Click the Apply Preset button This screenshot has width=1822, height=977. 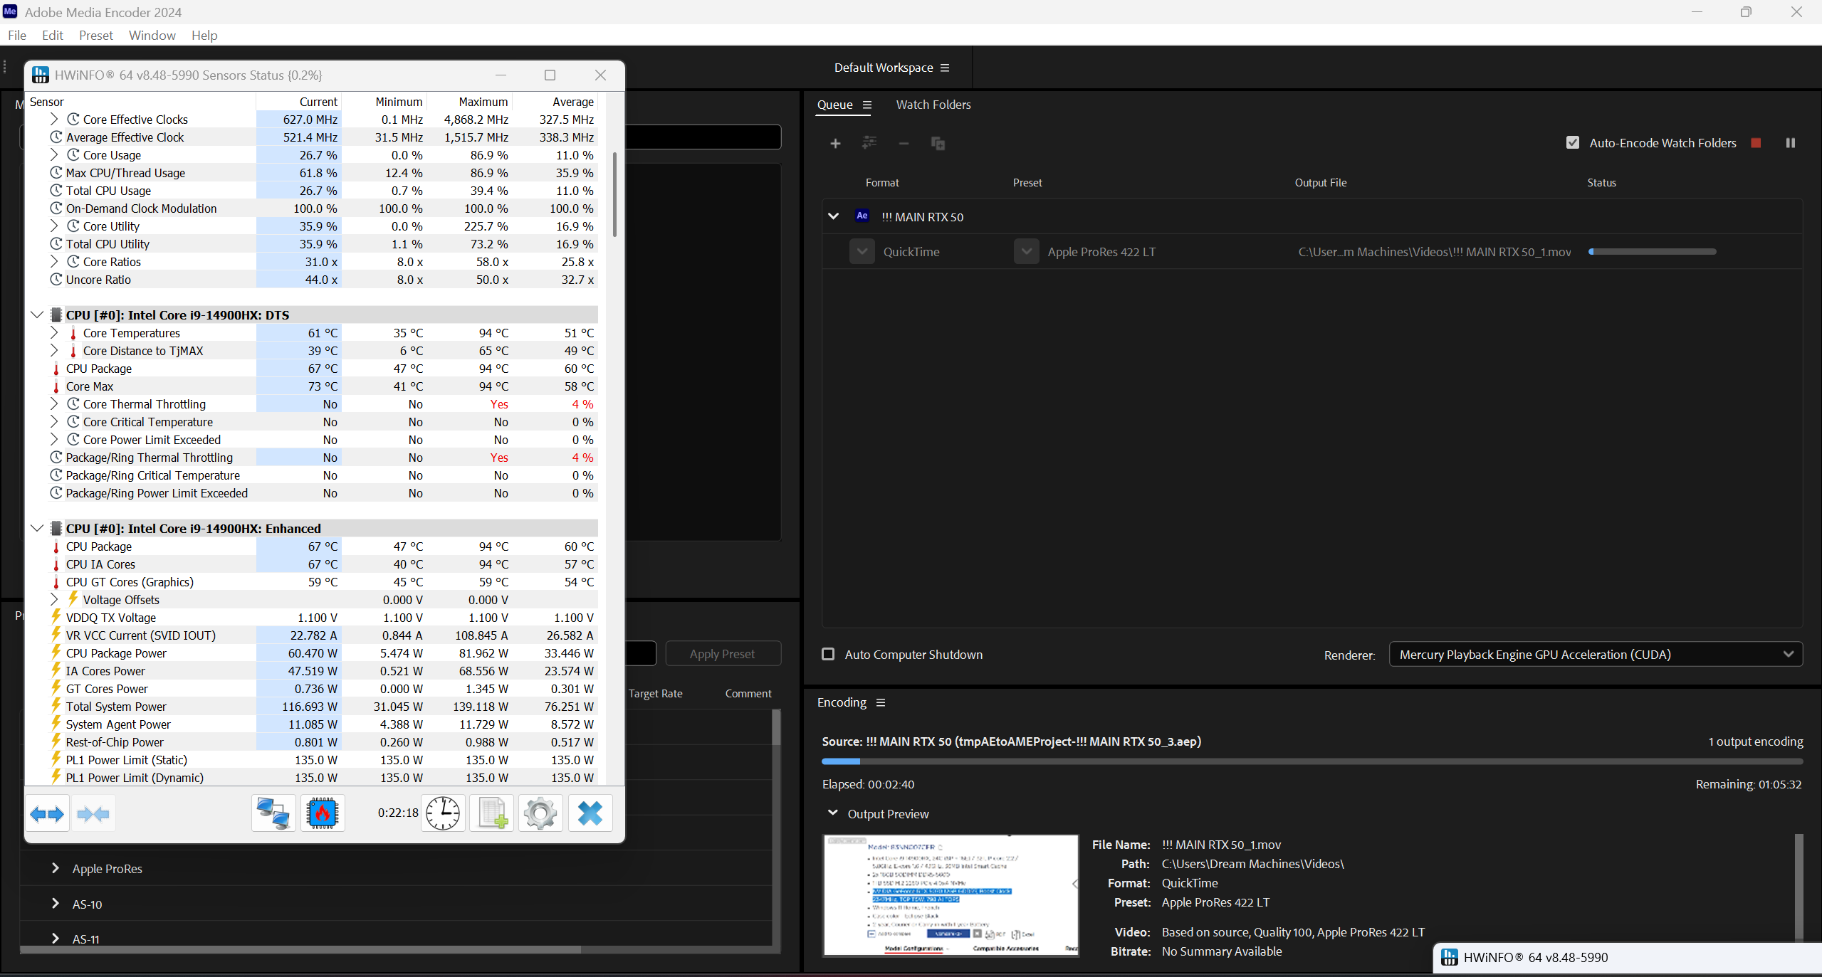(723, 654)
